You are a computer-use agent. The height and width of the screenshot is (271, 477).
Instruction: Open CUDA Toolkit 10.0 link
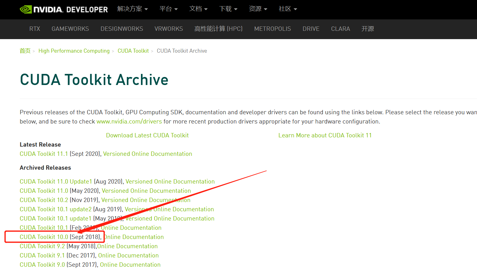pyautogui.click(x=44, y=237)
